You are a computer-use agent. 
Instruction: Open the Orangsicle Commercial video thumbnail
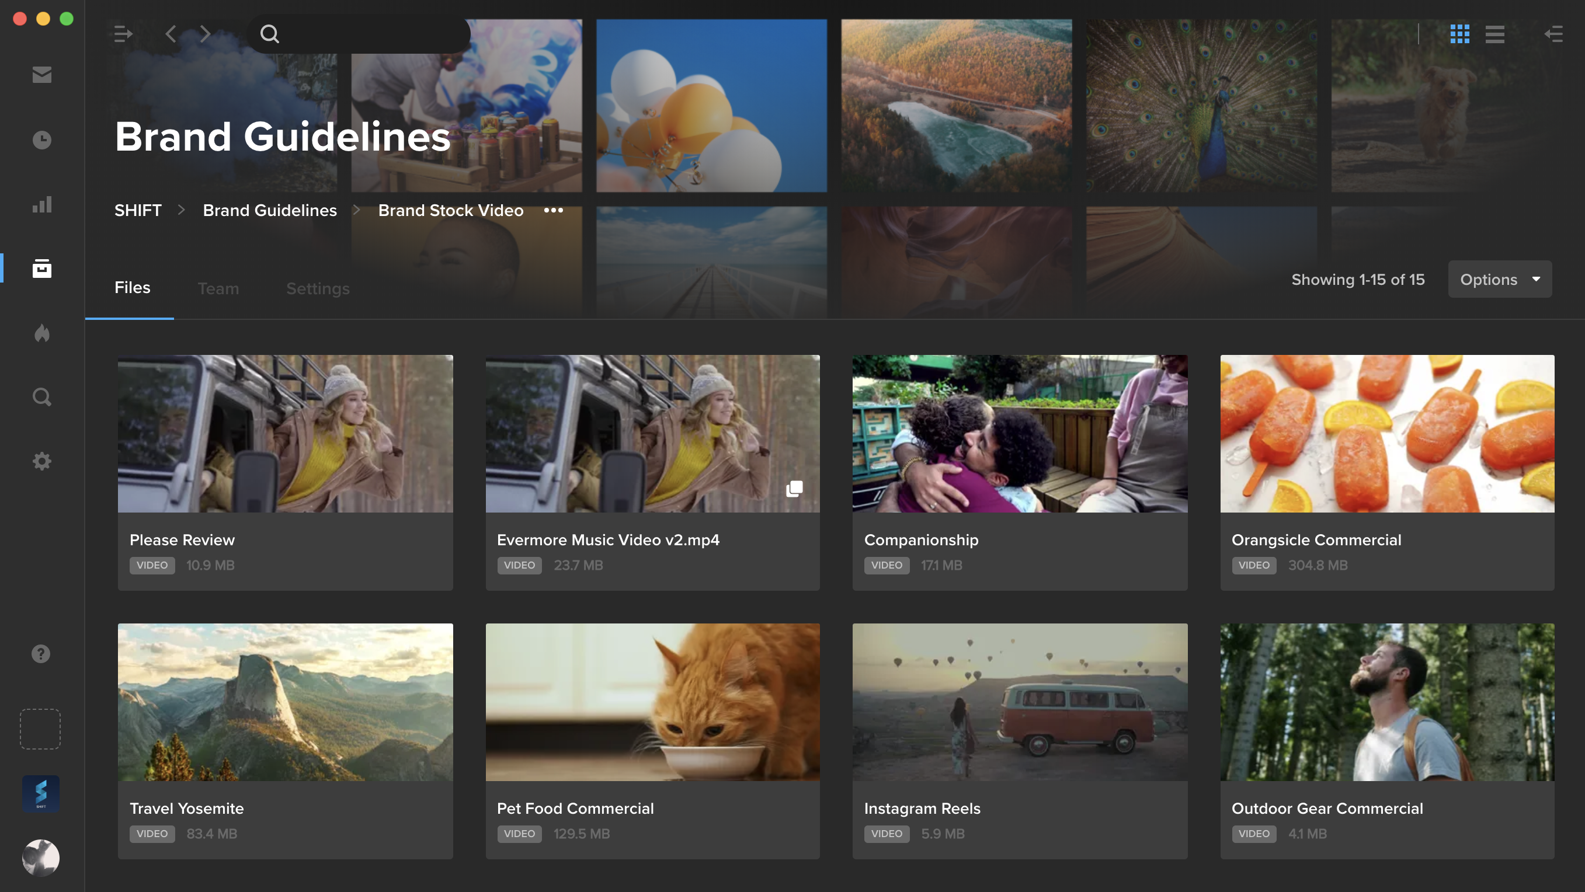tap(1387, 434)
